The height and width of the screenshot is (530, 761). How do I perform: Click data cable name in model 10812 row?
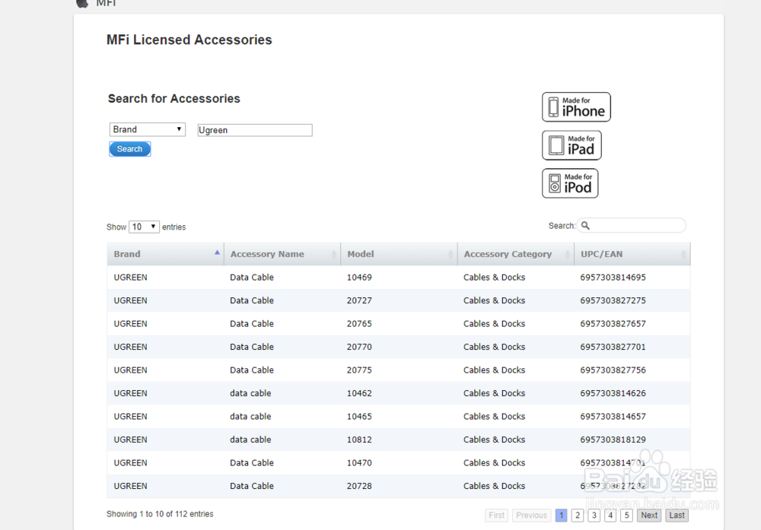[x=250, y=440]
